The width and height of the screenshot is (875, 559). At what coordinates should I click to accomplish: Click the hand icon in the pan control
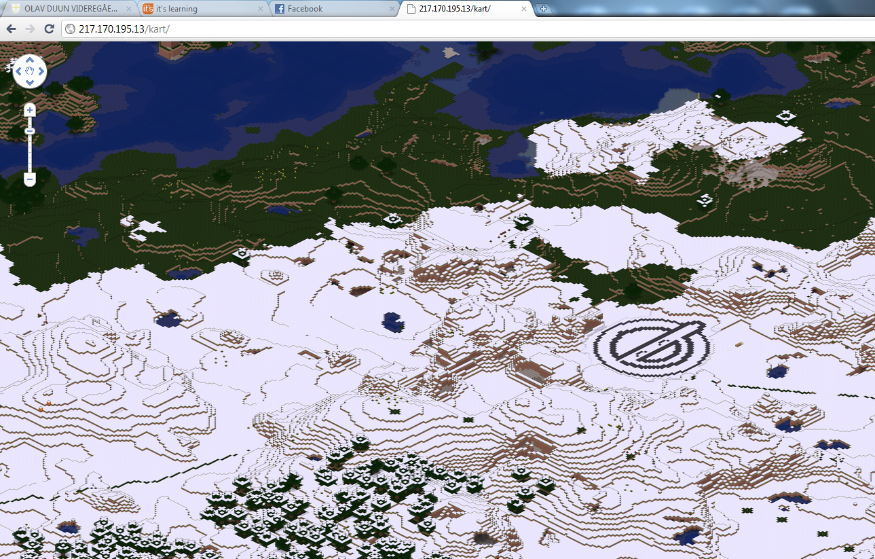coord(30,71)
